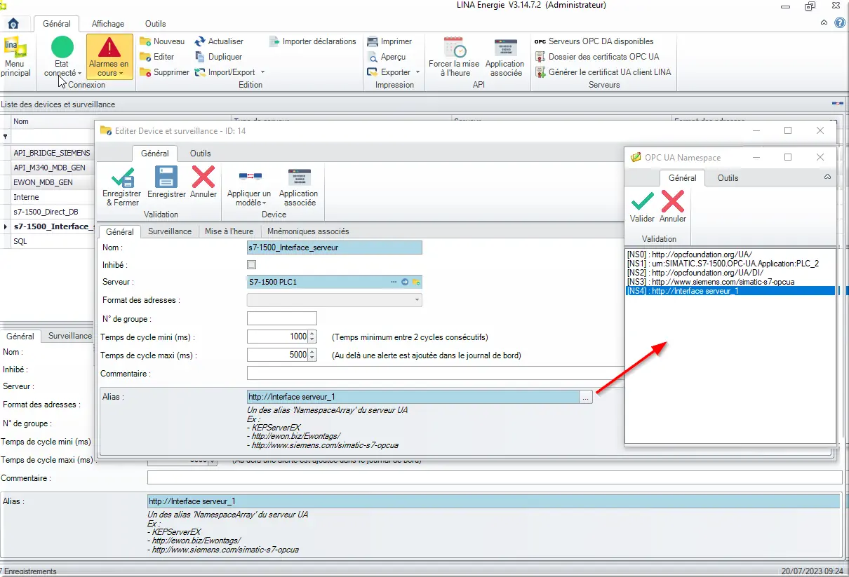Open the Mise à l'heure tab
This screenshot has width=849, height=577.
click(x=229, y=231)
